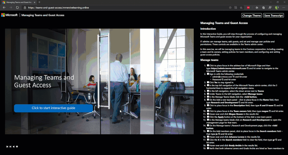This screenshot has height=155, width=288.
Task: Click the Feedback person icon in toolbar
Action: 270,8
